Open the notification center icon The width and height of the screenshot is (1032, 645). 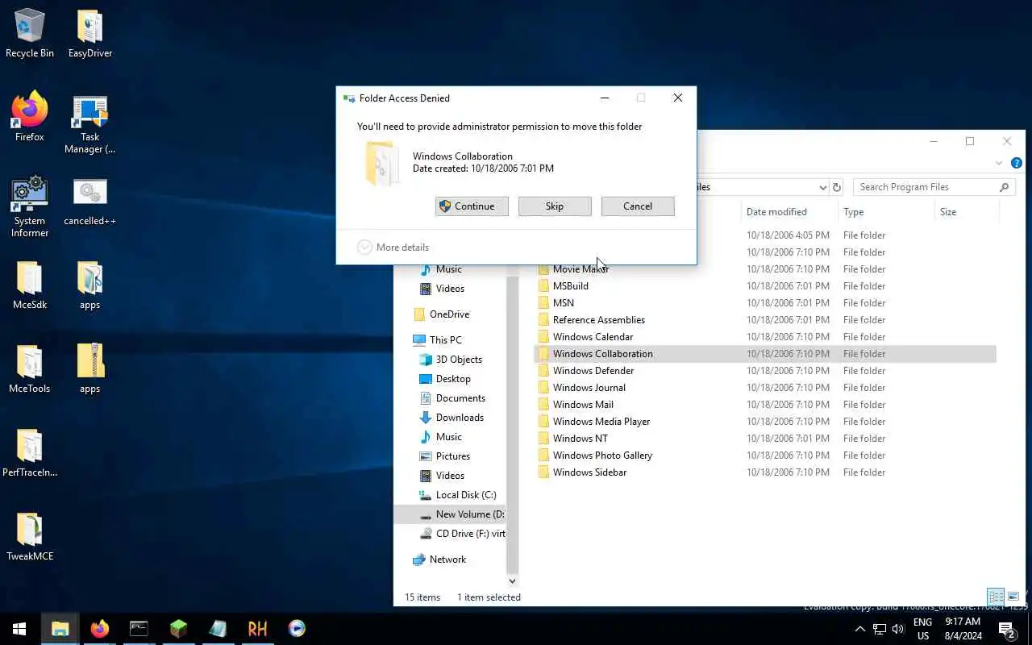click(1006, 629)
